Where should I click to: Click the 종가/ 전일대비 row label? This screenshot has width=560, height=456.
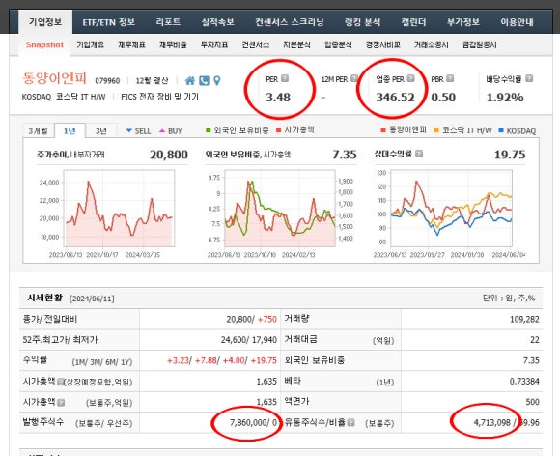(x=49, y=319)
